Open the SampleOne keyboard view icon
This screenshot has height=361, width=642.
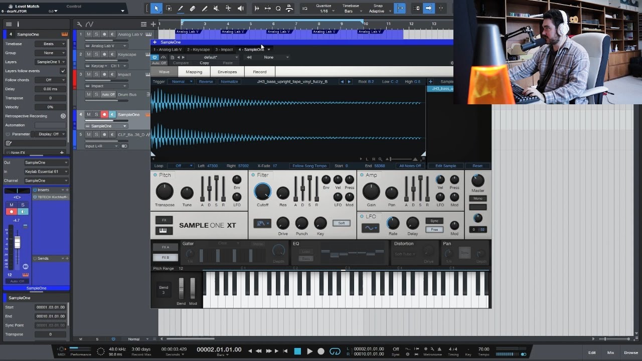pyautogui.click(x=164, y=231)
